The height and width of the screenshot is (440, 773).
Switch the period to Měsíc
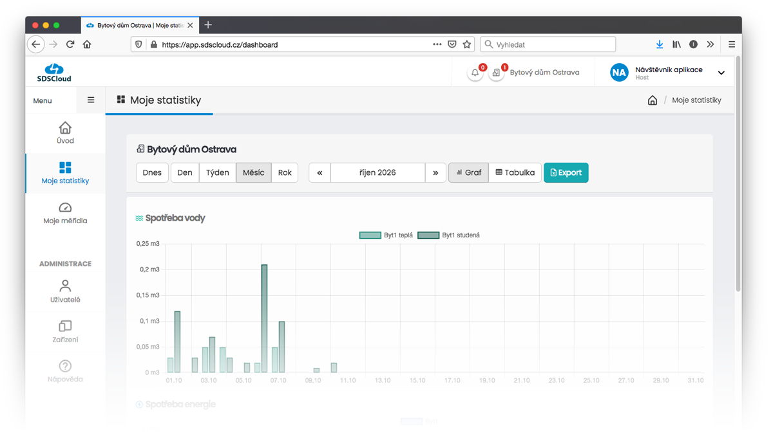pyautogui.click(x=254, y=172)
